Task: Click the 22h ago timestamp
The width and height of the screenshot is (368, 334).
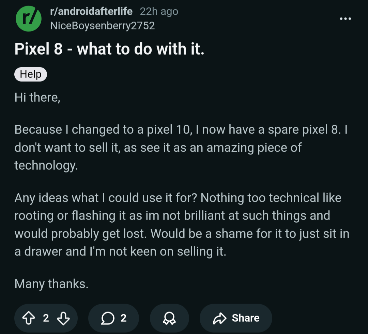Action: 159,11
